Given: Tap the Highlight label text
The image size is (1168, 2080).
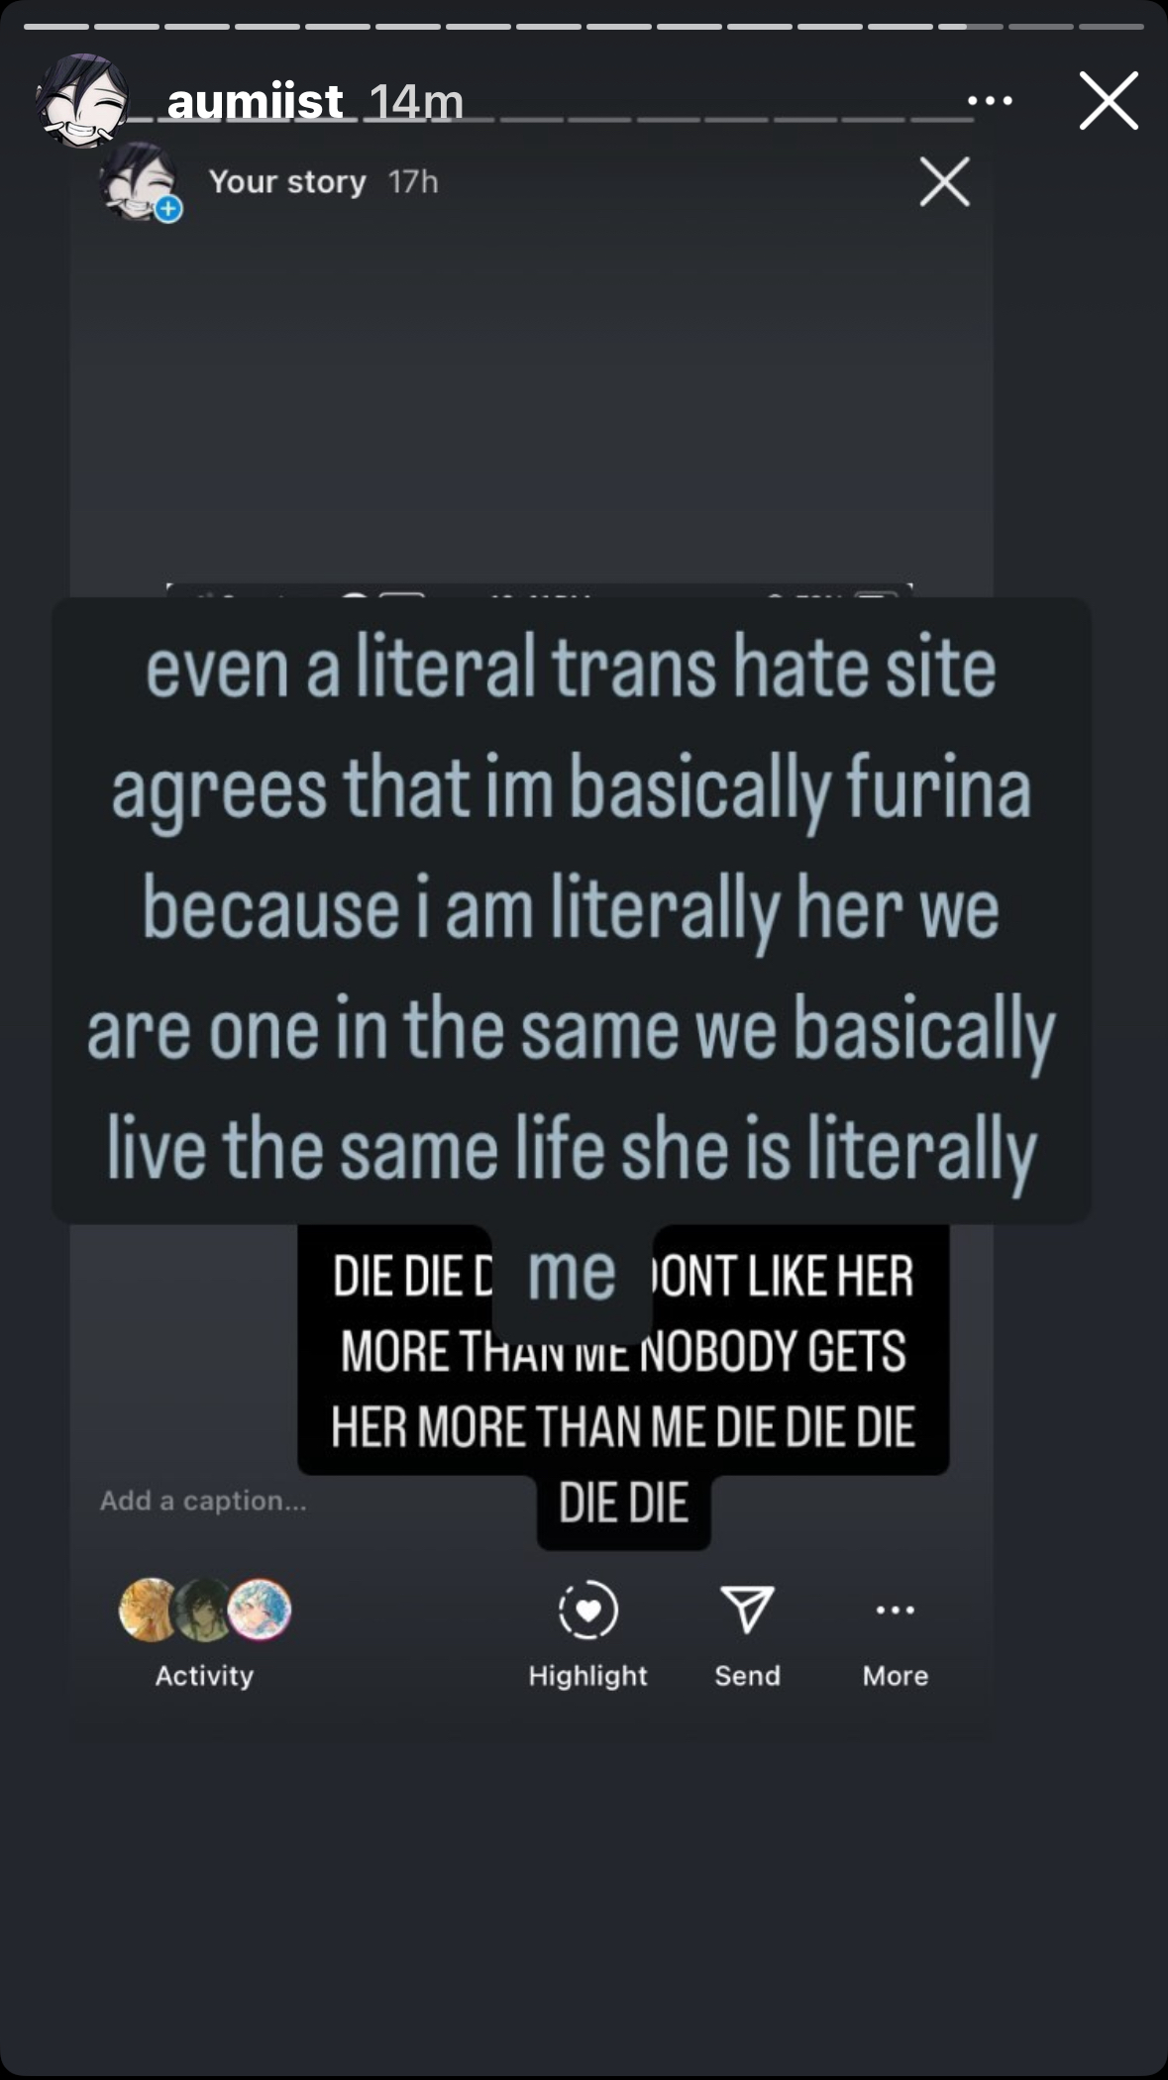Looking at the screenshot, I should [588, 1675].
